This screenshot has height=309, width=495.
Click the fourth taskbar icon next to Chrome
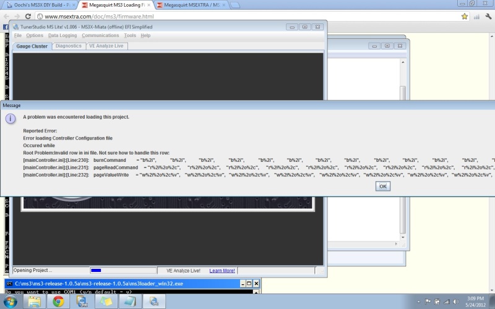82,302
